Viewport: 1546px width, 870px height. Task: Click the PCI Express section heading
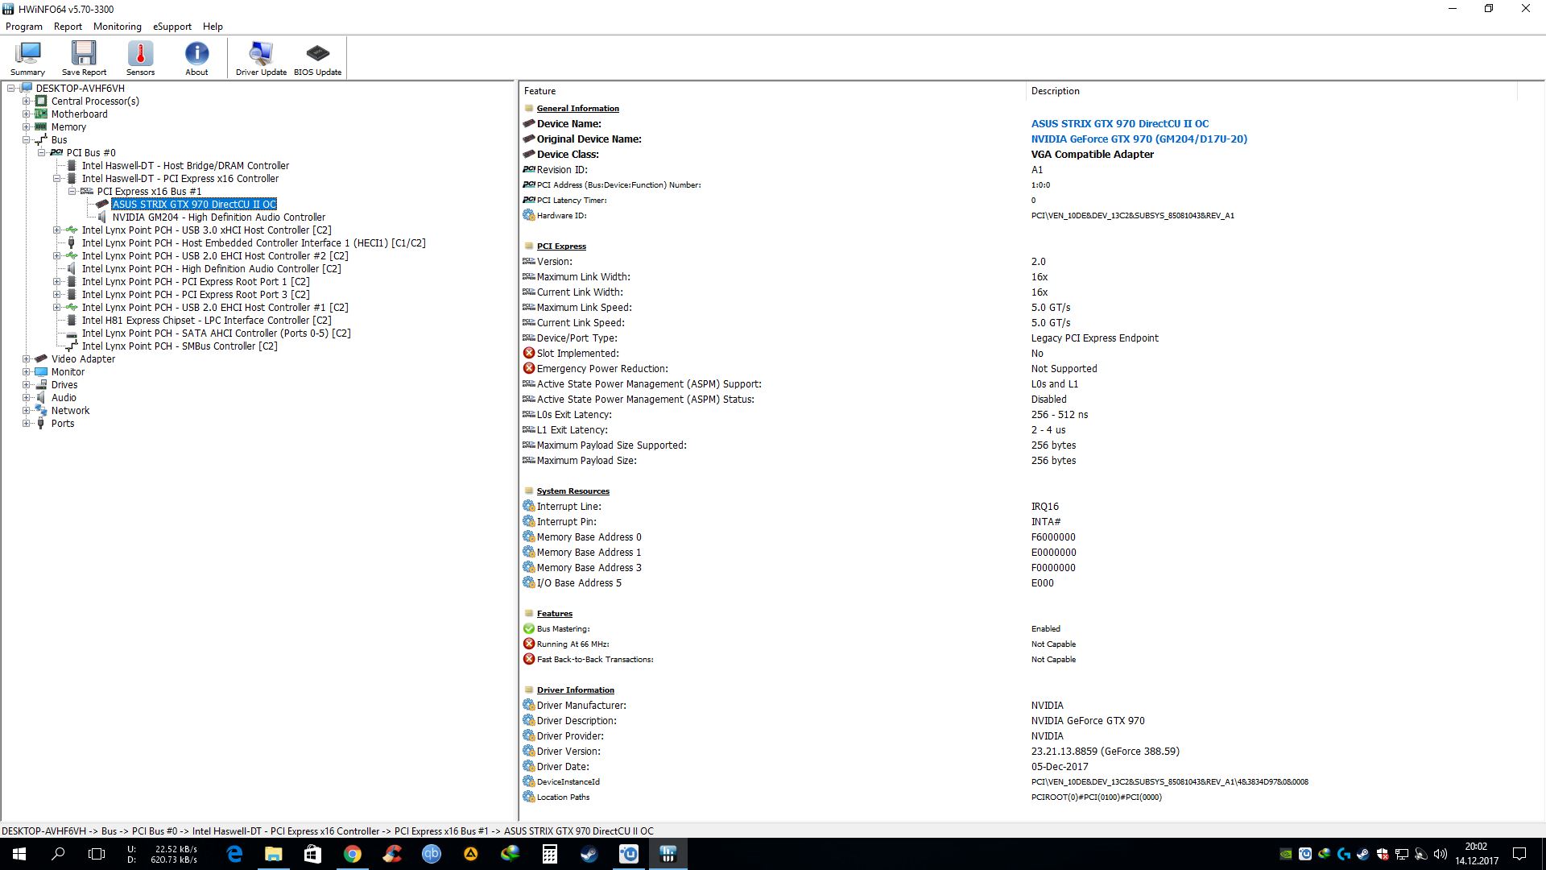(x=561, y=246)
